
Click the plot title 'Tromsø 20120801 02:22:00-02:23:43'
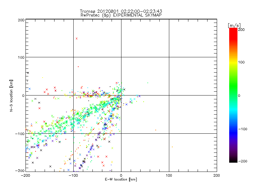[121, 11]
